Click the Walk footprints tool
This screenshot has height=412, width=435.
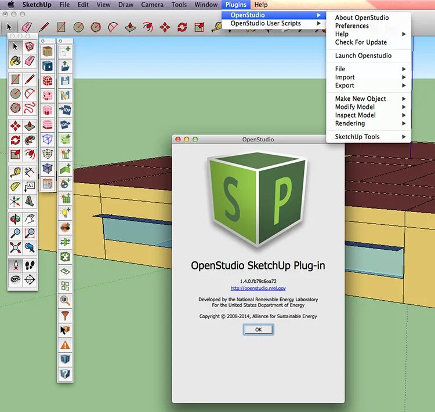(30, 265)
